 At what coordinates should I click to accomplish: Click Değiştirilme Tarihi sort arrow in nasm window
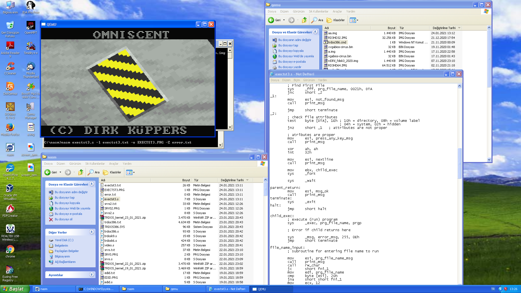[x=247, y=180]
